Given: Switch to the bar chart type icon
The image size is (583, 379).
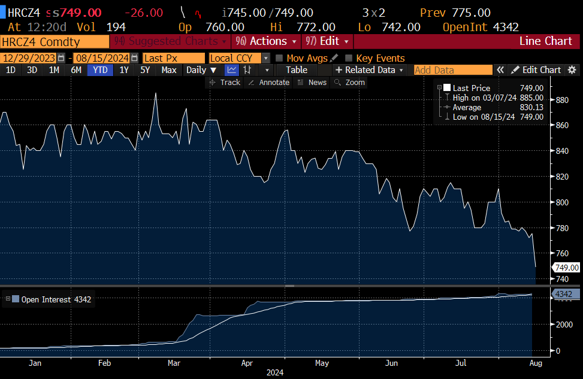Looking at the screenshot, I should click(247, 70).
